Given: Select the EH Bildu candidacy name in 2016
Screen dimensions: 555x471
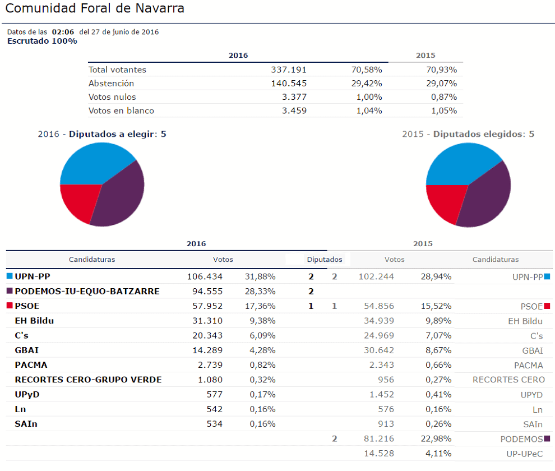Looking at the screenshot, I should (x=34, y=321).
